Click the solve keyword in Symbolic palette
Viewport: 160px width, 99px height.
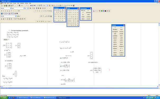pyautogui.click(x=115, y=34)
